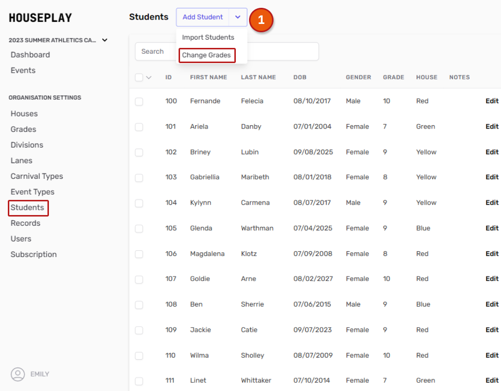Open the select-all checkbox chevron menu
Image resolution: width=501 pixels, height=391 pixels.
(149, 77)
